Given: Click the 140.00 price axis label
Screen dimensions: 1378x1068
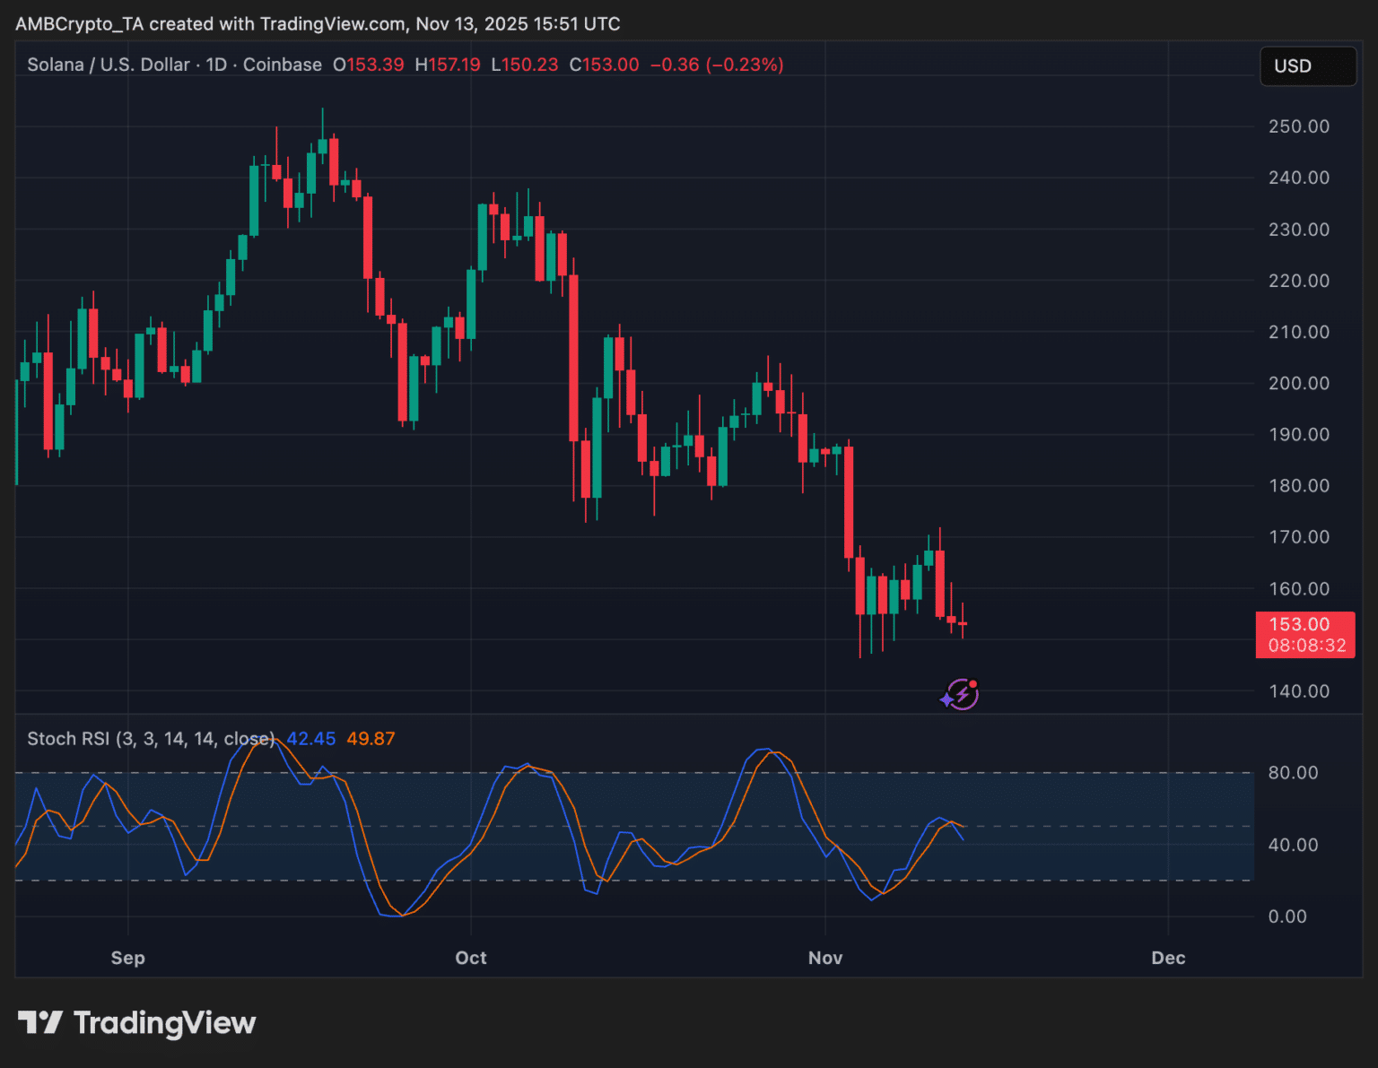Looking at the screenshot, I should [1299, 691].
